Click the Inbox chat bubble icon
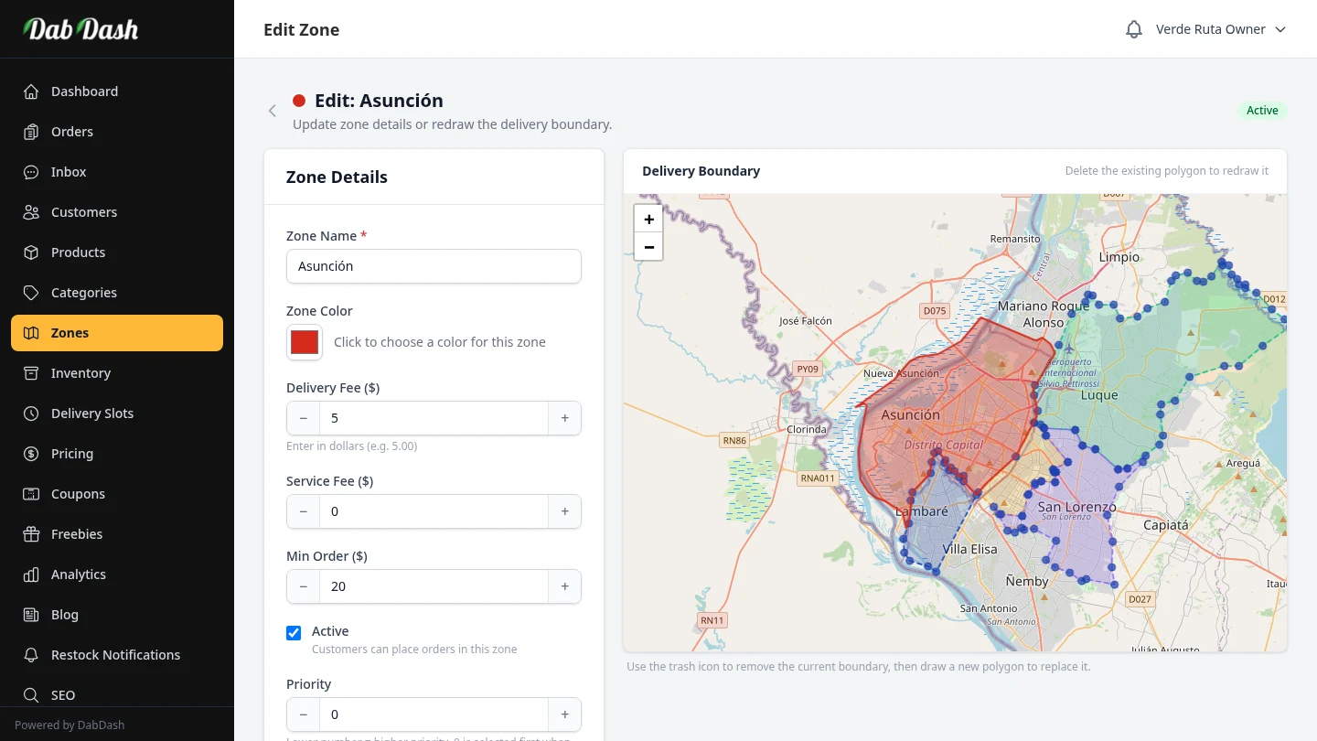Viewport: 1317px width, 741px height. 31,172
